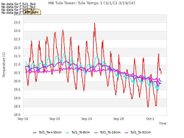
Task: Click the 21.0 y-axis tick label
Action: 17,64
